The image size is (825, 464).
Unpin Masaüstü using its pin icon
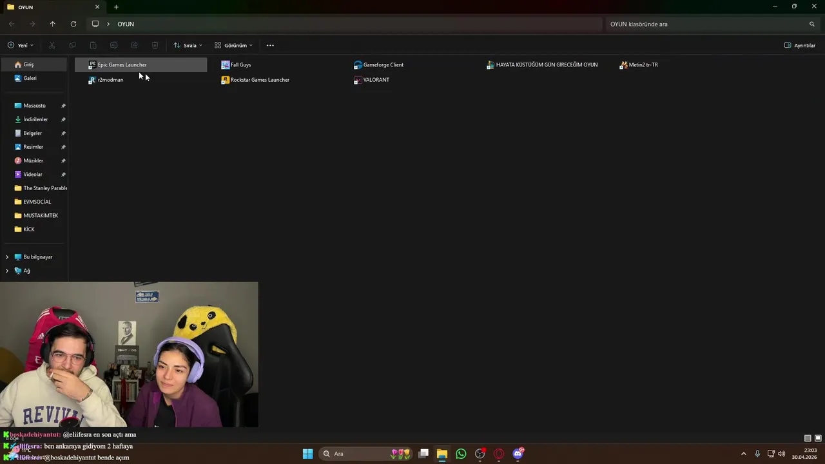(63, 106)
